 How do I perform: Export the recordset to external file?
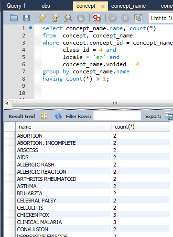tap(169, 116)
